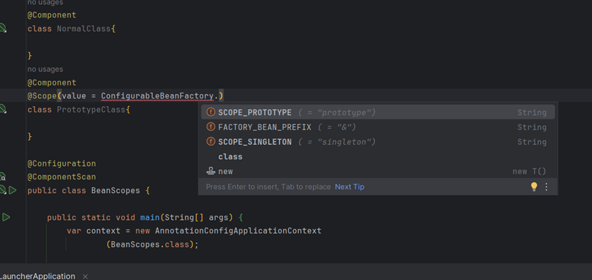Click the lightbulb icon in completion popup
592x280 pixels.
(534, 187)
